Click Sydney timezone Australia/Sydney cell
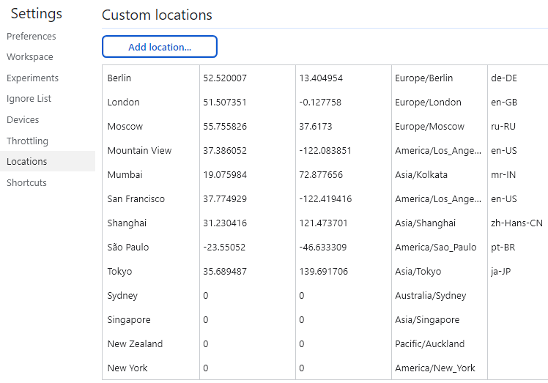The image size is (548, 383). click(x=430, y=296)
